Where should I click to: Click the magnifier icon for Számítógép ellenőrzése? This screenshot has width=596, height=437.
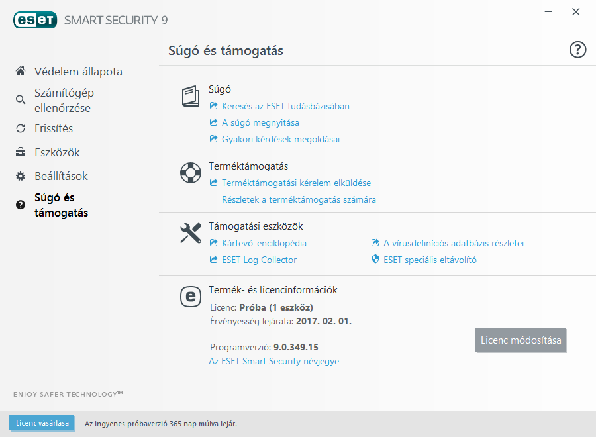(21, 100)
